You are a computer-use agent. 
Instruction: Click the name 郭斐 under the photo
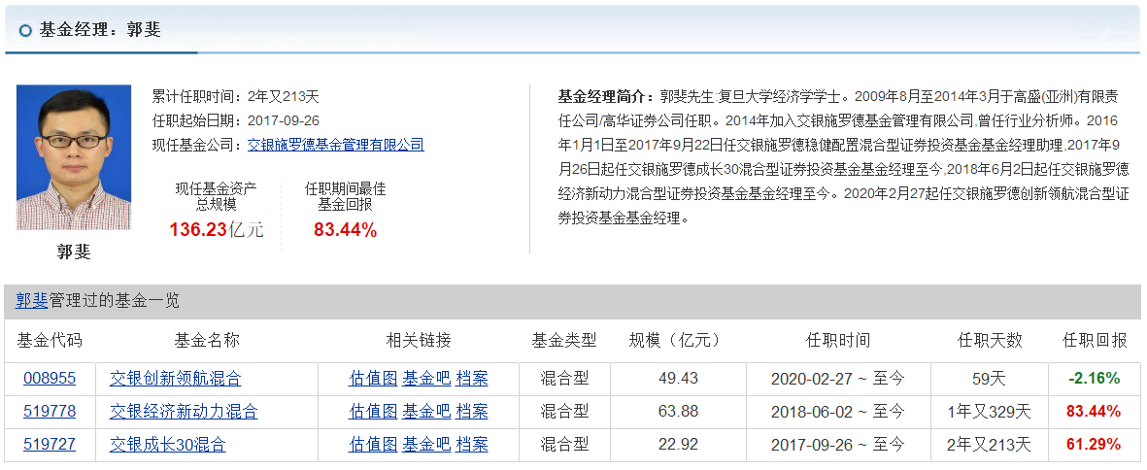coord(74,252)
